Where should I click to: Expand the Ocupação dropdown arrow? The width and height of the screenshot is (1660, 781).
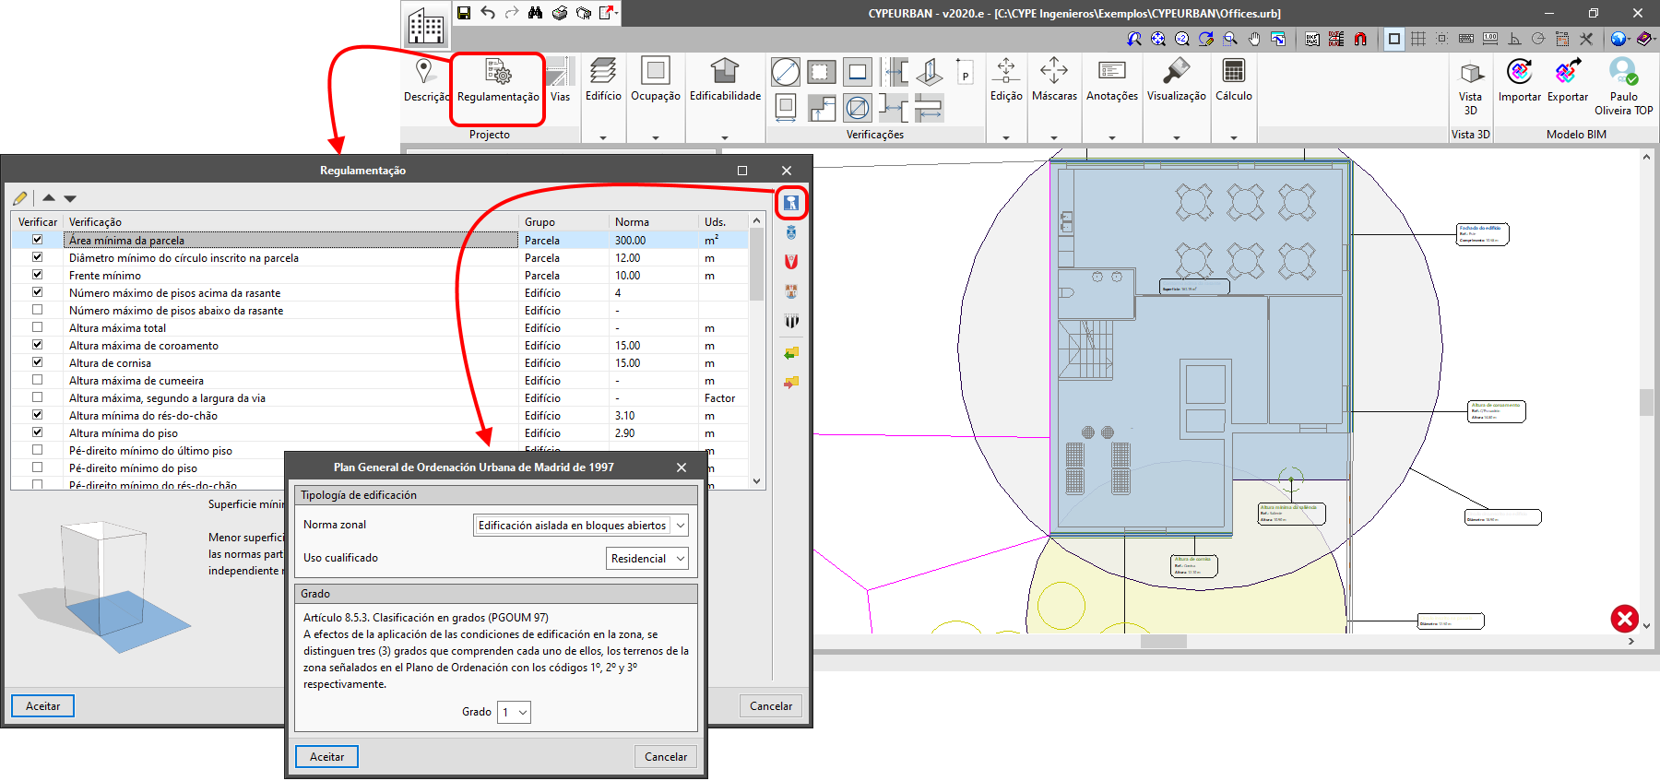pyautogui.click(x=656, y=137)
